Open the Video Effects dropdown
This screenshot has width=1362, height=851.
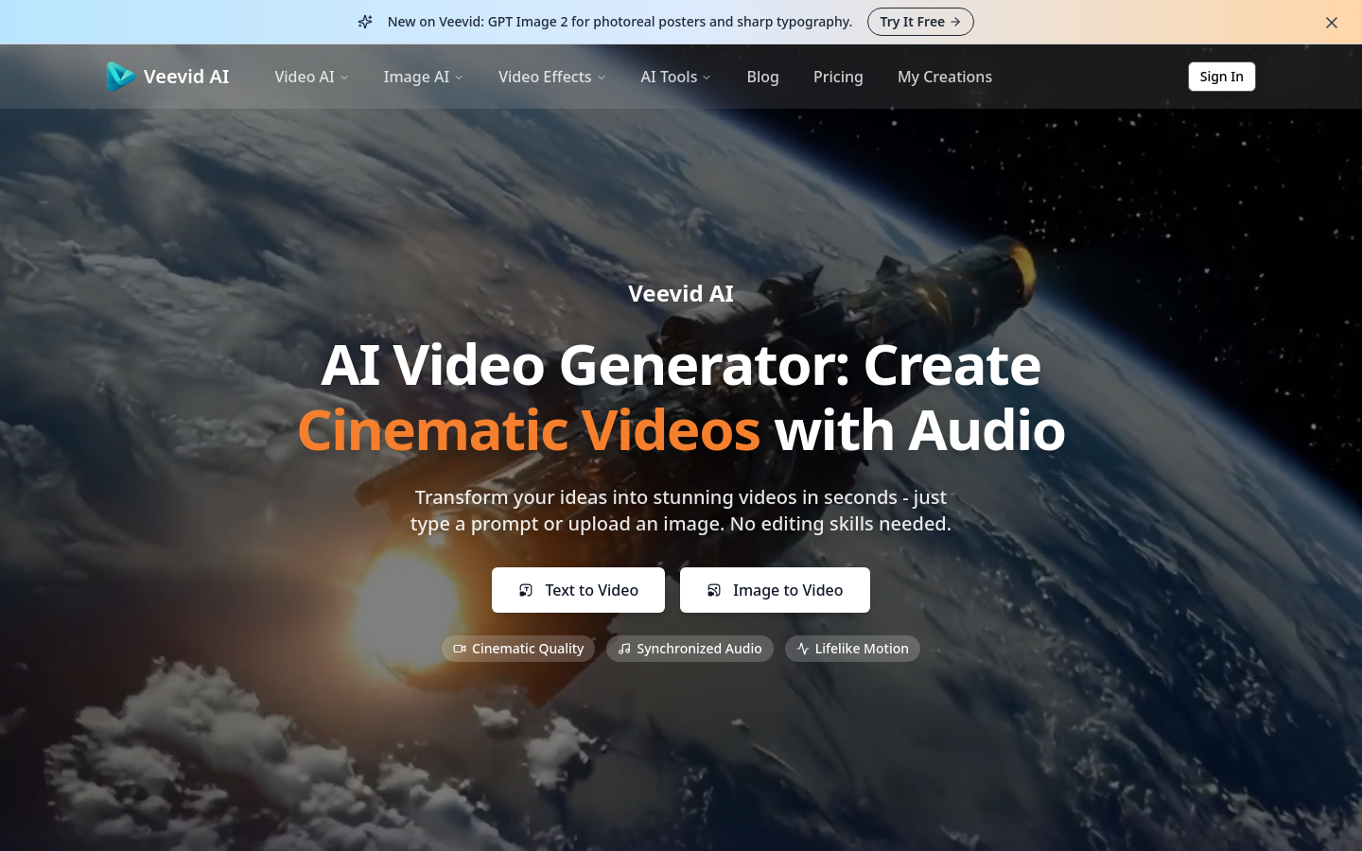point(551,77)
